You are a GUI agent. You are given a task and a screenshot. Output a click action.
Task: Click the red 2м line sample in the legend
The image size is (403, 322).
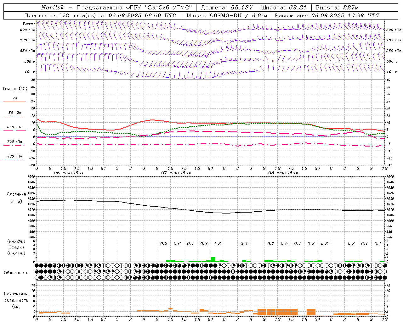pos(14,102)
